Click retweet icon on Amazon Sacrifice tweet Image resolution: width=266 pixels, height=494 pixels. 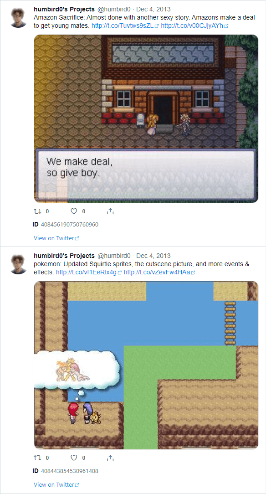point(37,211)
